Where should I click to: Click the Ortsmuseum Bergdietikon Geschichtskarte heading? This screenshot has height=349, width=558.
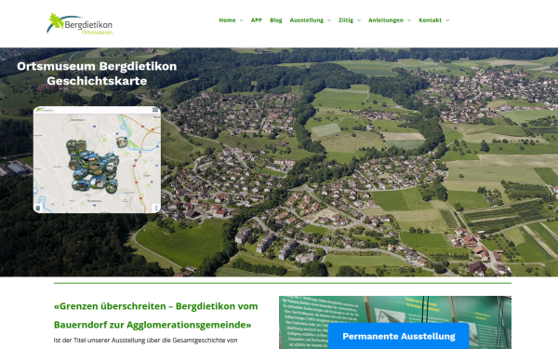point(97,74)
